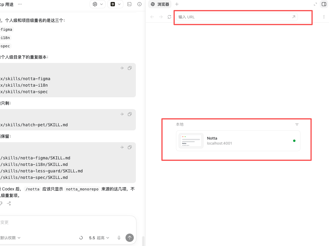329x246 pixels.
Task: Open the Notta localhost:4001 card
Action: [x=238, y=141]
